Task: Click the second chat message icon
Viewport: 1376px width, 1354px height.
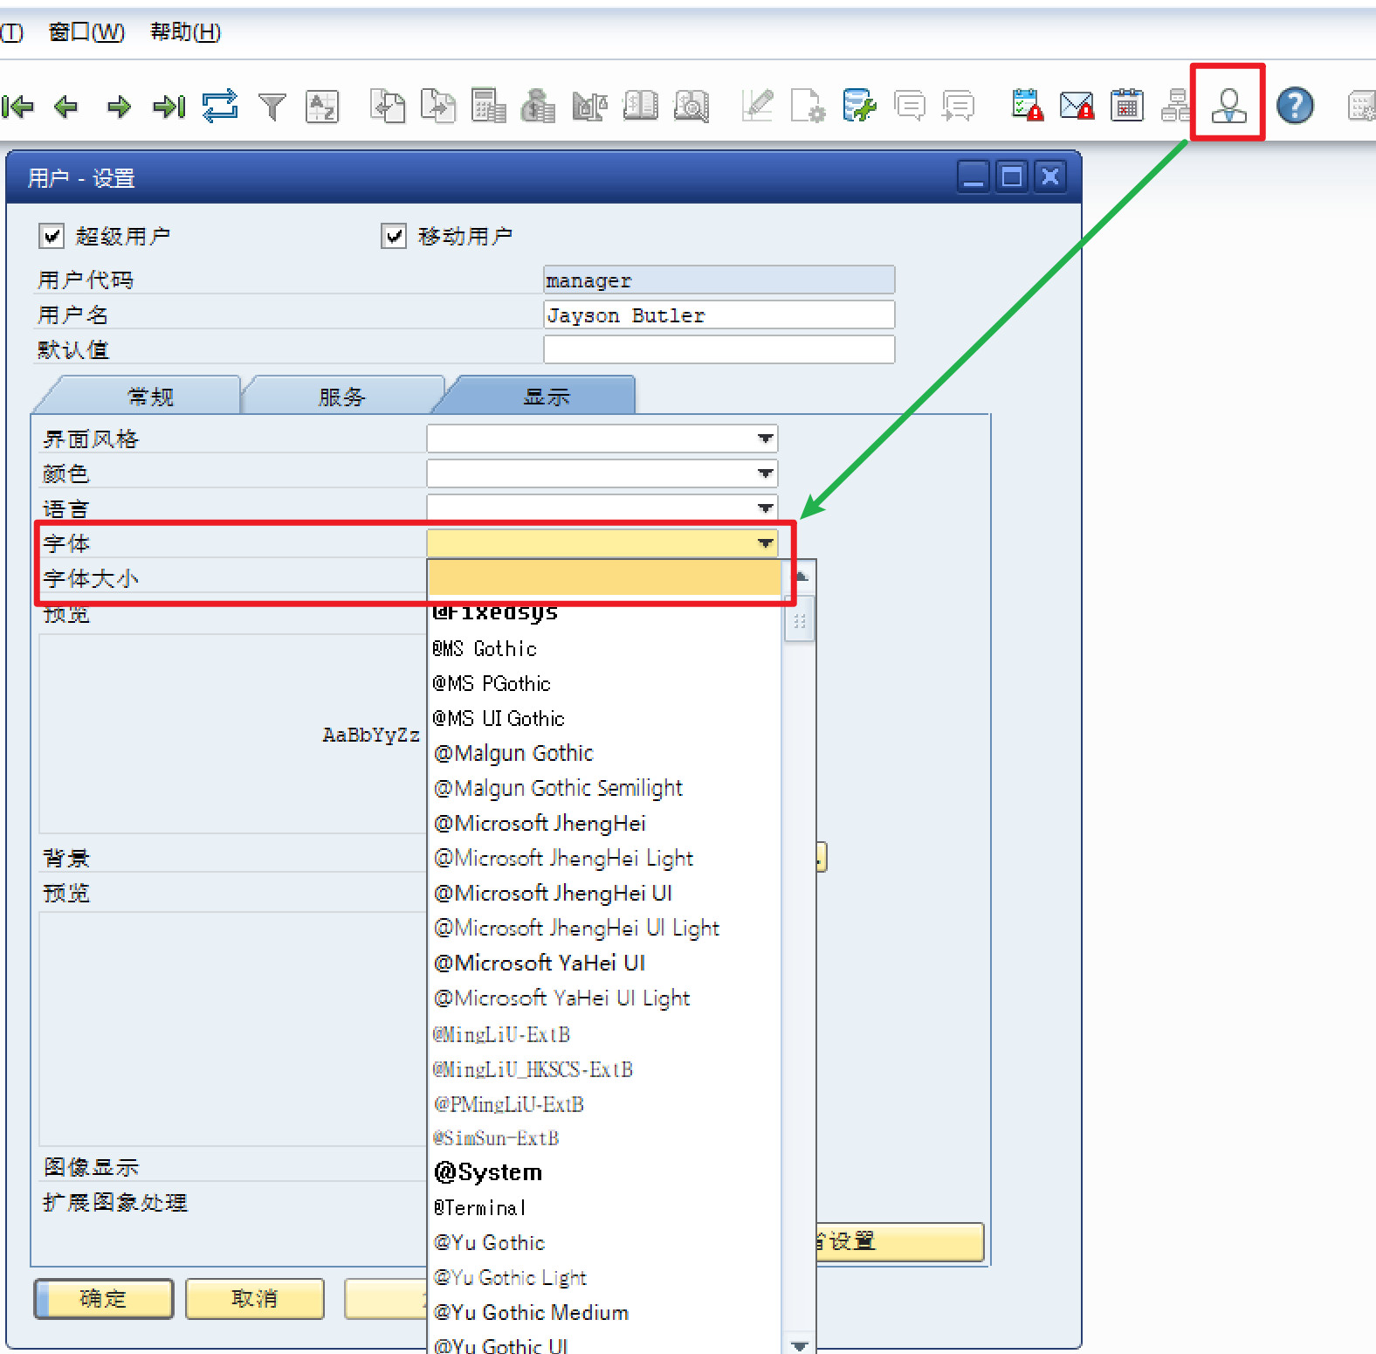Action: [x=959, y=107]
